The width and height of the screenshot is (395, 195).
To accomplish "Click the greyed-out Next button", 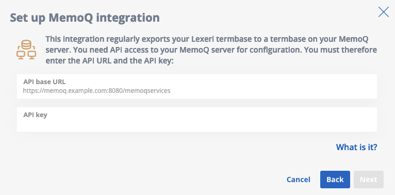I will click(x=369, y=180).
